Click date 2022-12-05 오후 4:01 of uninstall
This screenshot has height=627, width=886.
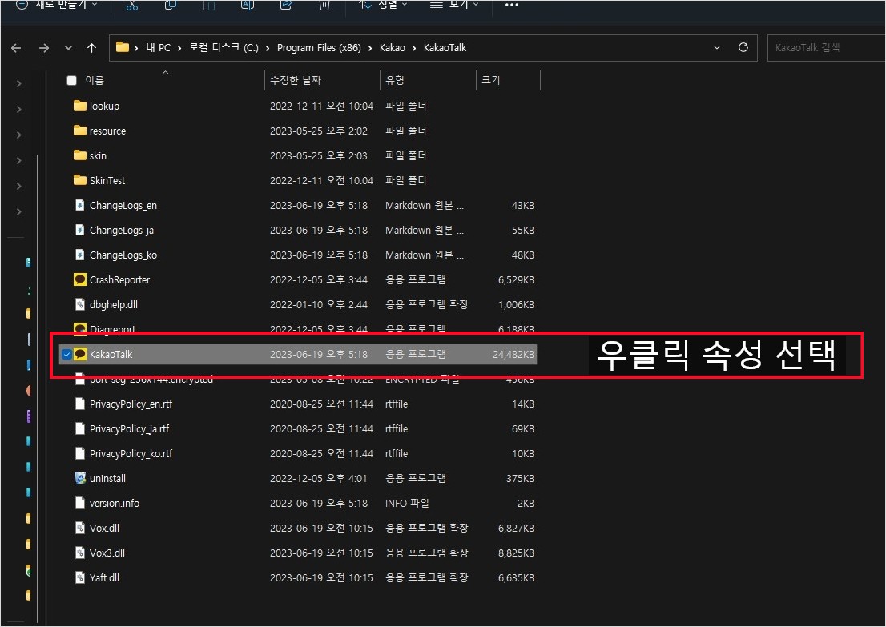pyautogui.click(x=319, y=478)
